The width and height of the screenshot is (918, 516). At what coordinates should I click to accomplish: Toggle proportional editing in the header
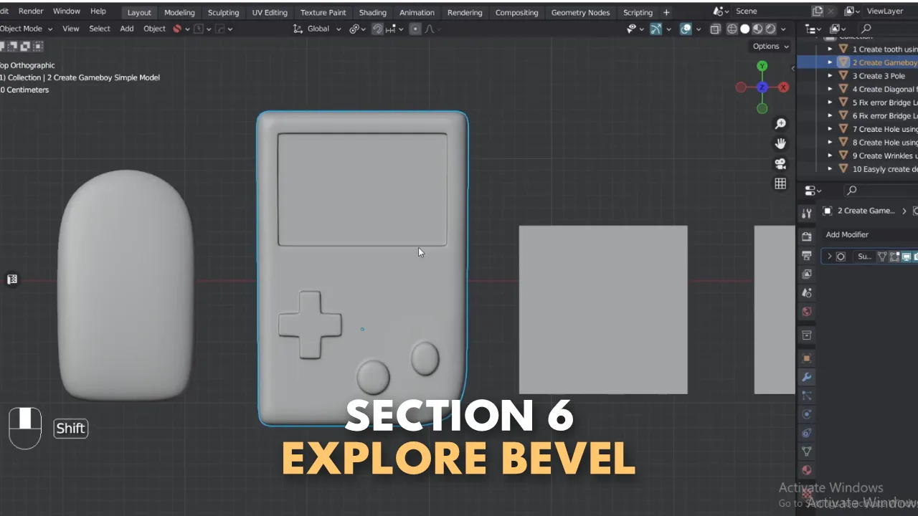(415, 29)
